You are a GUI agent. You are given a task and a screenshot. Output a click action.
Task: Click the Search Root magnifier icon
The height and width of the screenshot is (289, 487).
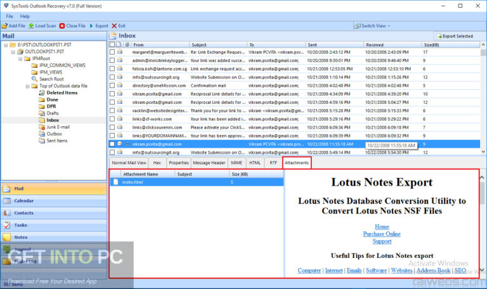(x=34, y=79)
